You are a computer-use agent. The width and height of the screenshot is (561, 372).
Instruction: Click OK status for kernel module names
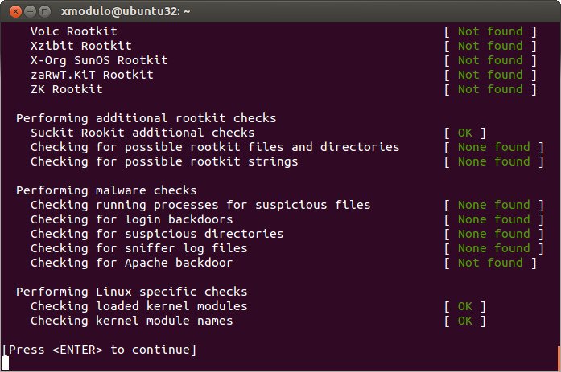(x=465, y=321)
